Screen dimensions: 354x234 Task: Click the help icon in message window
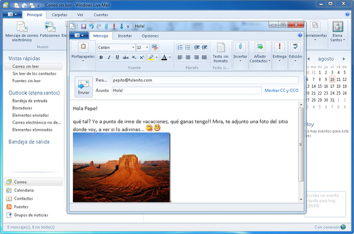300,35
